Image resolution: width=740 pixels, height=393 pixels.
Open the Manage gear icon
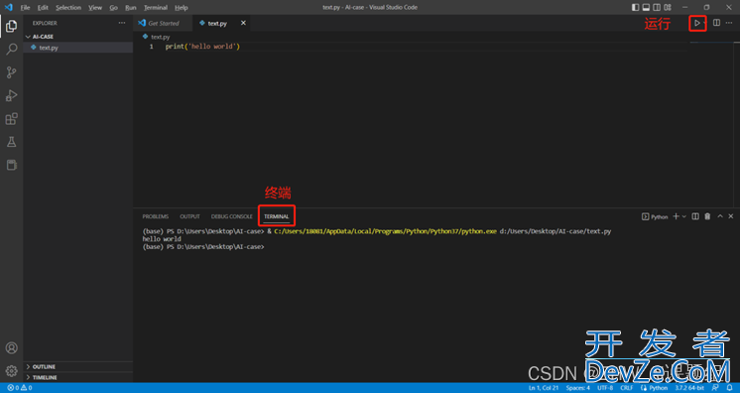tap(11, 371)
